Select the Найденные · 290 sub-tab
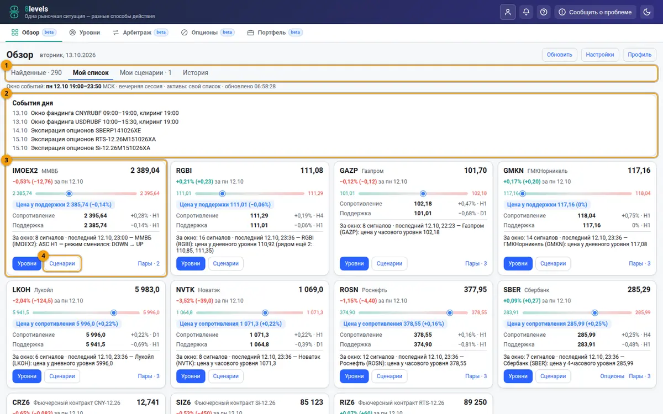This screenshot has height=414, width=663. (x=36, y=73)
